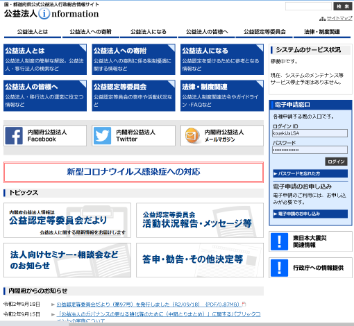Image resolution: width=354 pixels, height=326 pixels.
Task: Open 公益認定等委員会 in the top navigation
Action: pyautogui.click(x=264, y=32)
